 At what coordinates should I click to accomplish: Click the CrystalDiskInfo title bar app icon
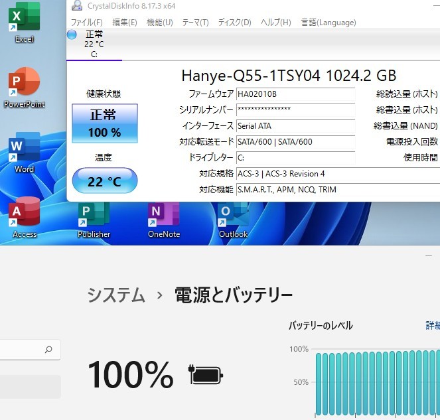(77, 5)
